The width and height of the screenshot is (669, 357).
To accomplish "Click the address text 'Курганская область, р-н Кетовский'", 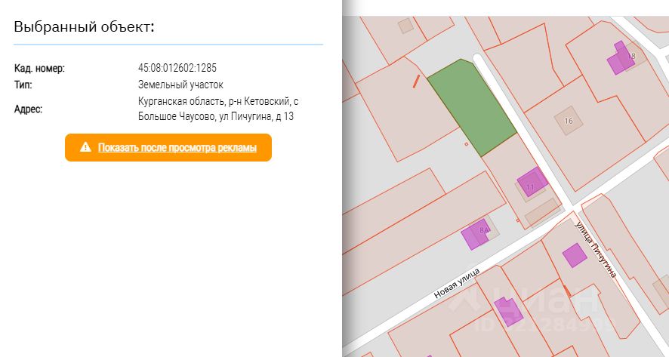I will [218, 101].
